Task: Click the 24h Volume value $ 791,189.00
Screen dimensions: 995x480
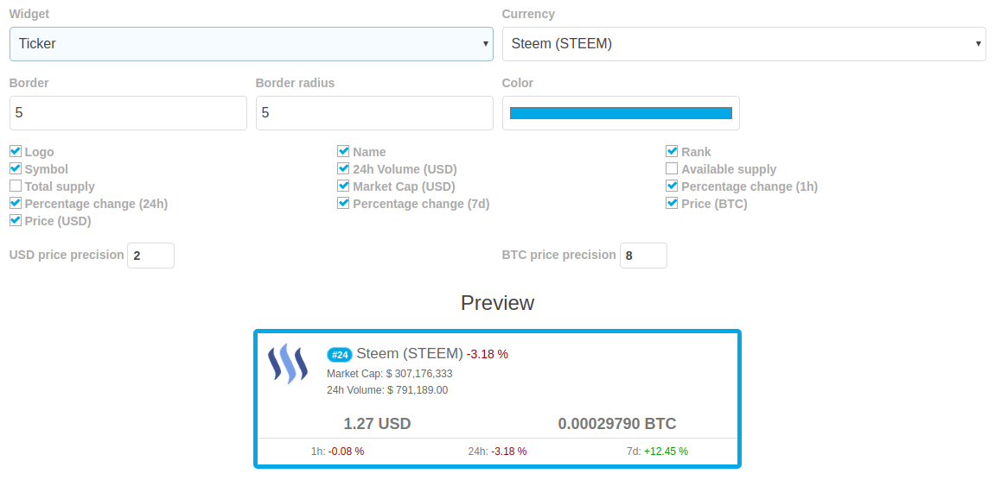Action: click(417, 390)
